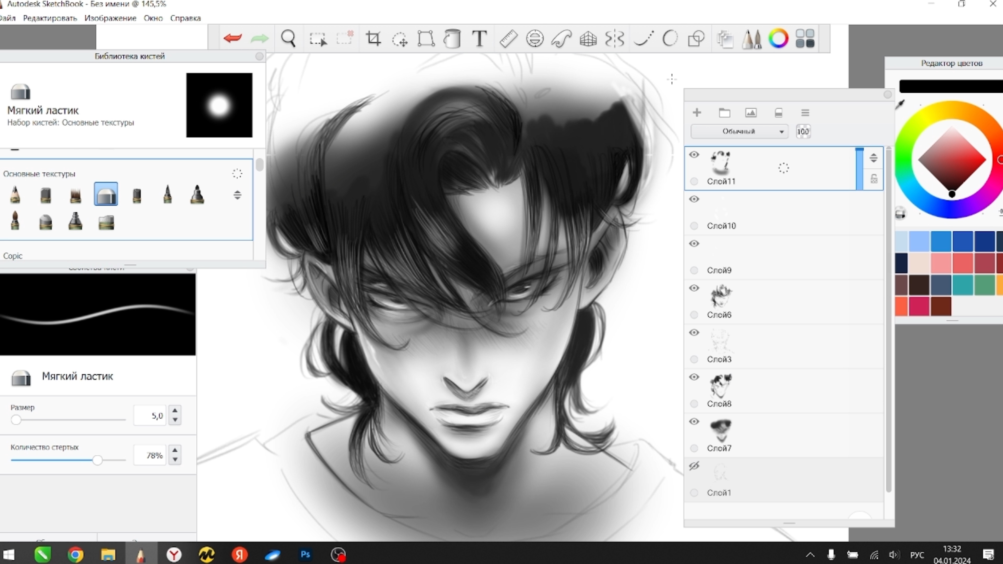Select the Crop tool

pyautogui.click(x=373, y=38)
